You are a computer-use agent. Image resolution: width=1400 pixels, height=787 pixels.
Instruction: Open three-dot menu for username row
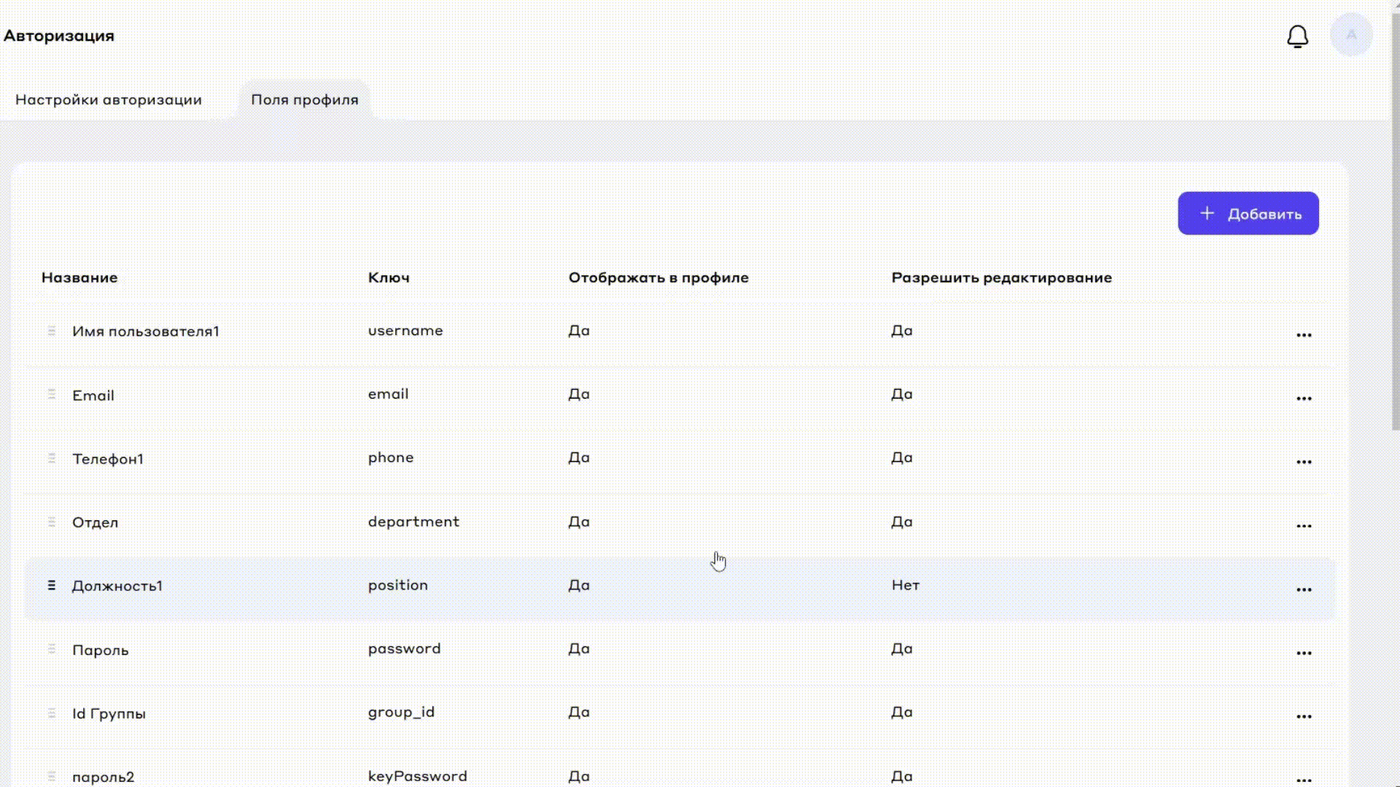(x=1304, y=334)
